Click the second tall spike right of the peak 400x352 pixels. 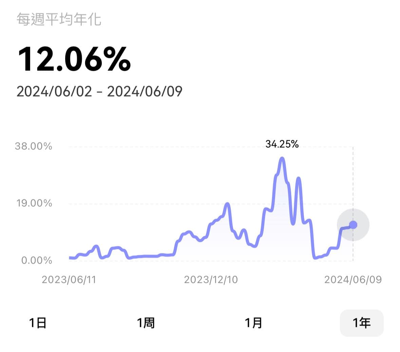pos(298,178)
